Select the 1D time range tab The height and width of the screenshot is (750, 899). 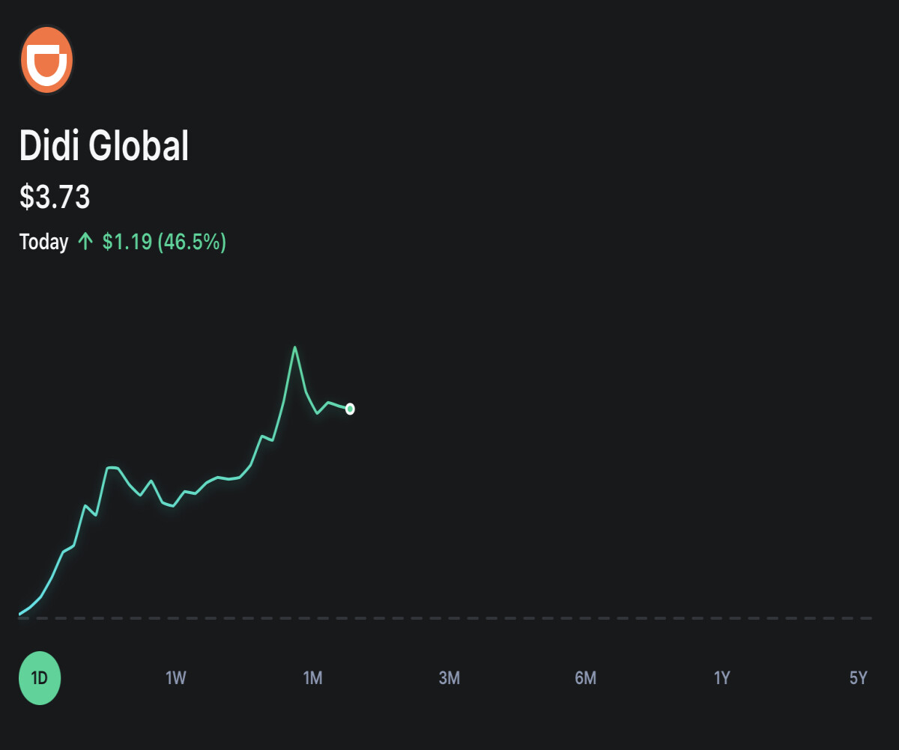click(40, 678)
